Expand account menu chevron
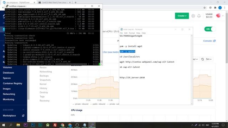The height and width of the screenshot is (128, 228). 223,16
